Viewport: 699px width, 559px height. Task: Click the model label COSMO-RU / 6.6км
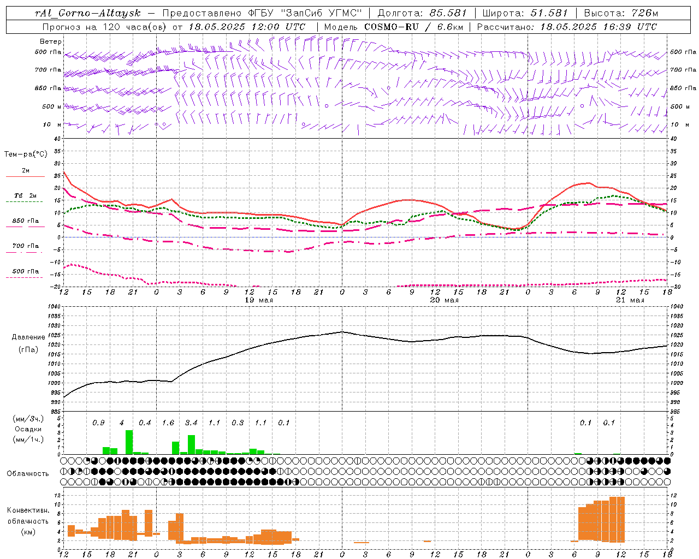tap(413, 27)
